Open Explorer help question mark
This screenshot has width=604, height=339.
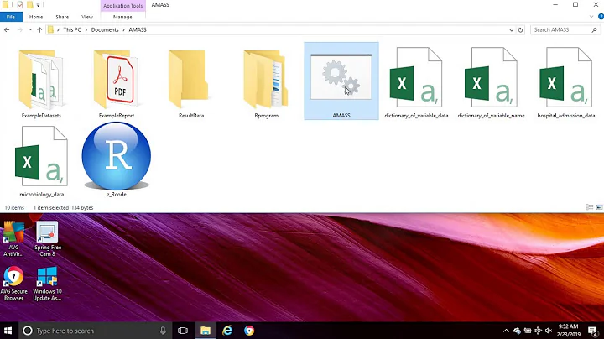(x=601, y=17)
